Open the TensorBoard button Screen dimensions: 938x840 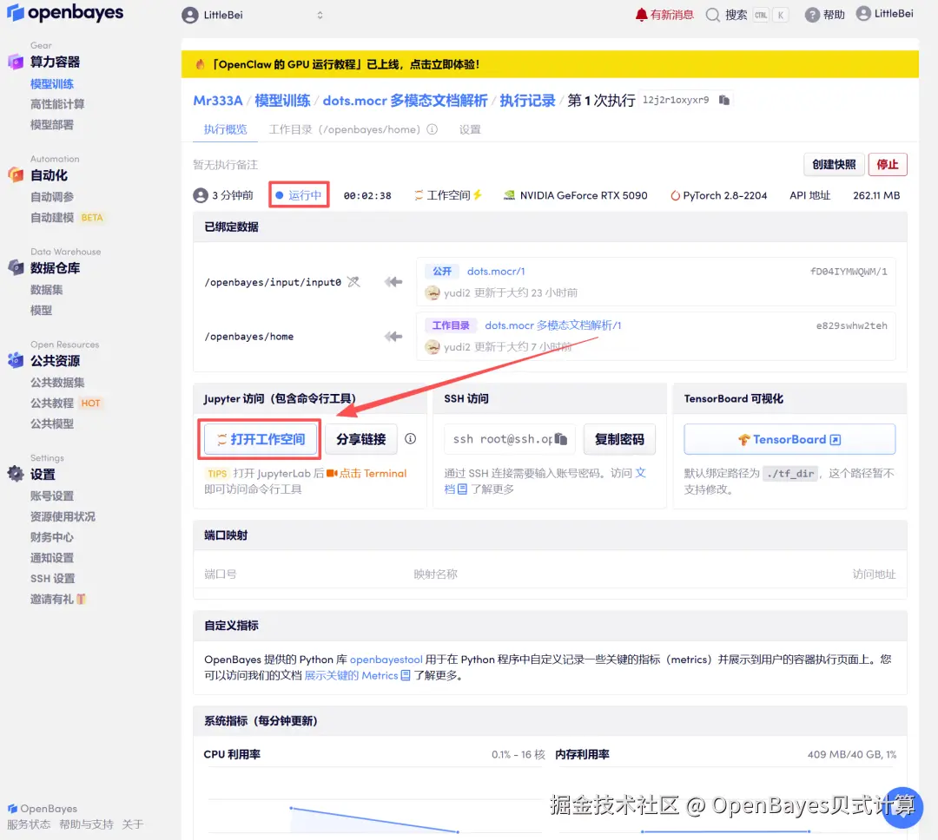(789, 439)
